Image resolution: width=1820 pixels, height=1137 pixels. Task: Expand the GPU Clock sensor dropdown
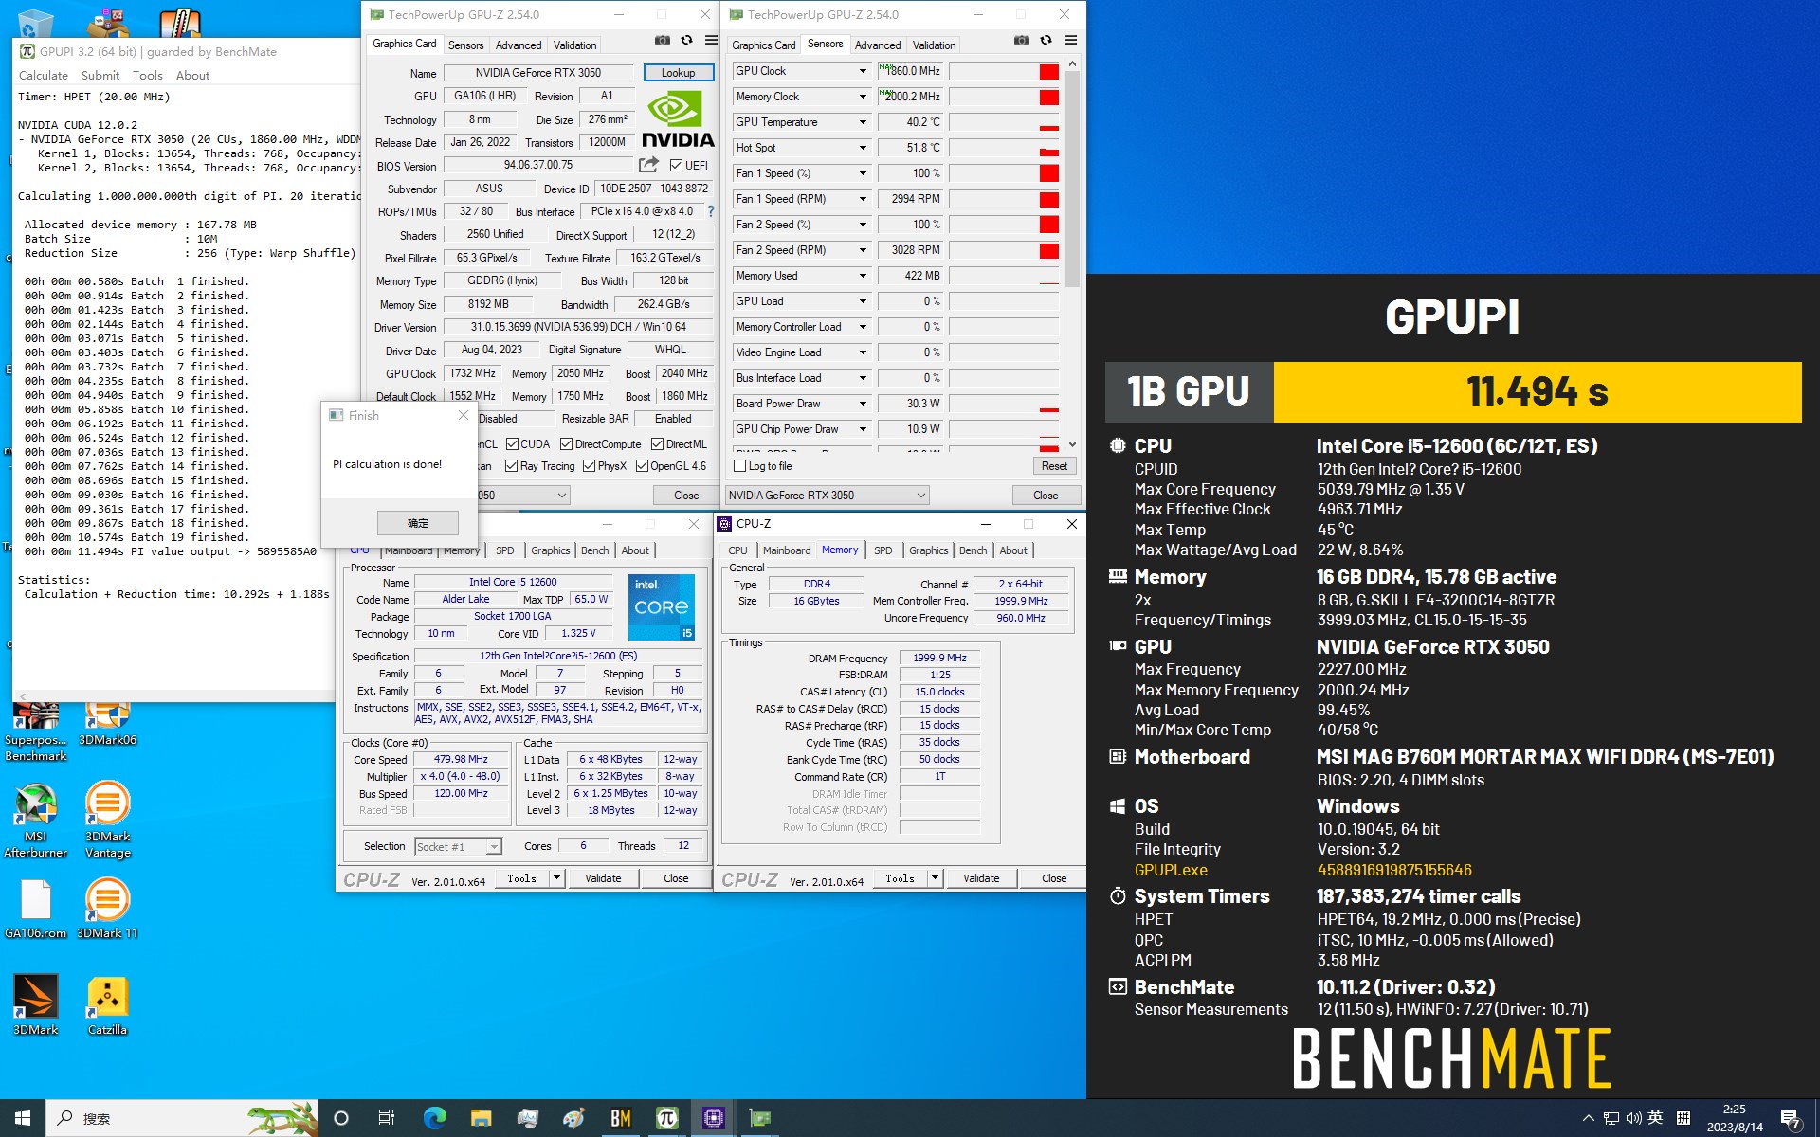tap(863, 71)
